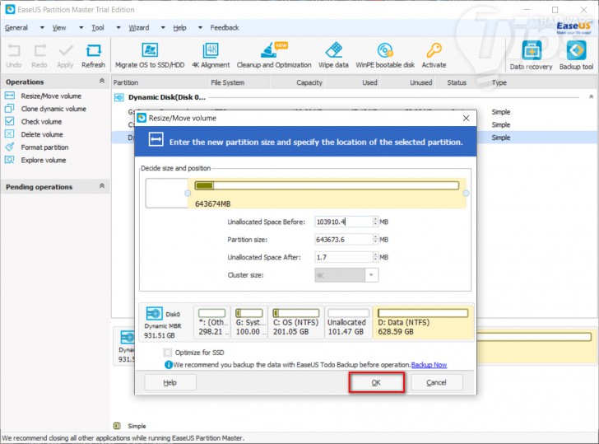Viewport: 599px width, 444px height.
Task: Open Data recovery tool
Action: coord(531,56)
